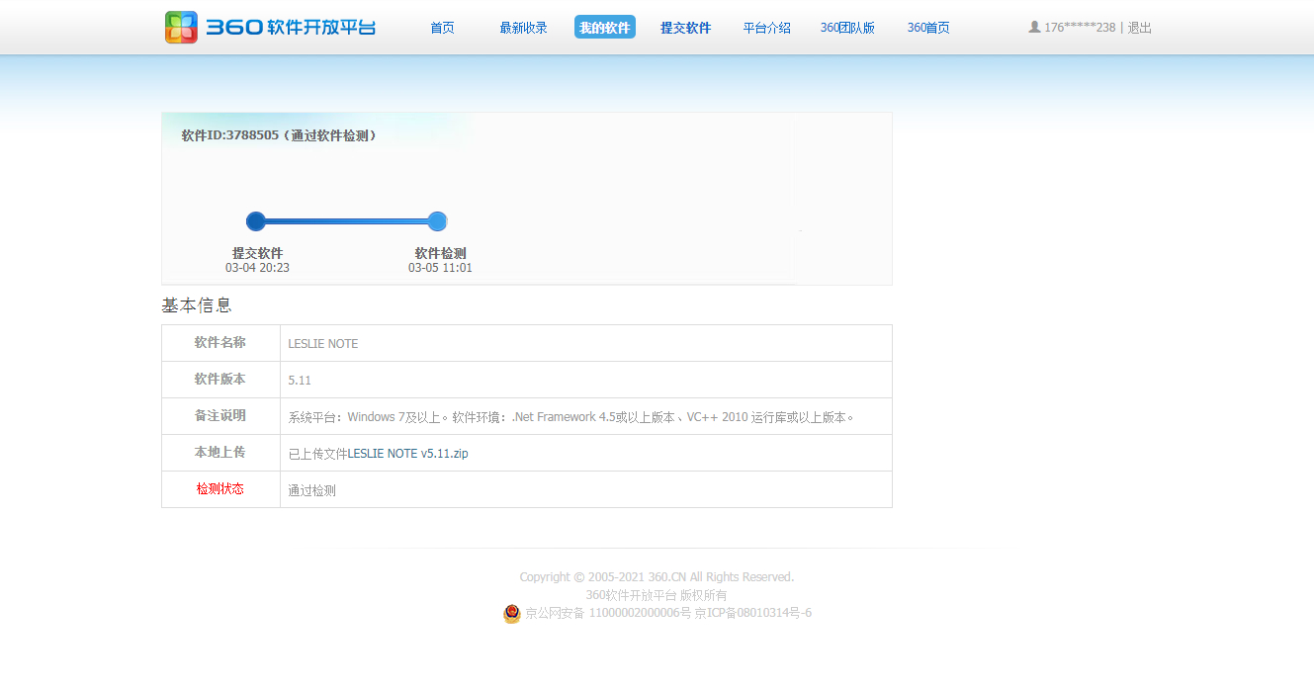
Task: Click the version value 5.11
Action: tap(300, 381)
